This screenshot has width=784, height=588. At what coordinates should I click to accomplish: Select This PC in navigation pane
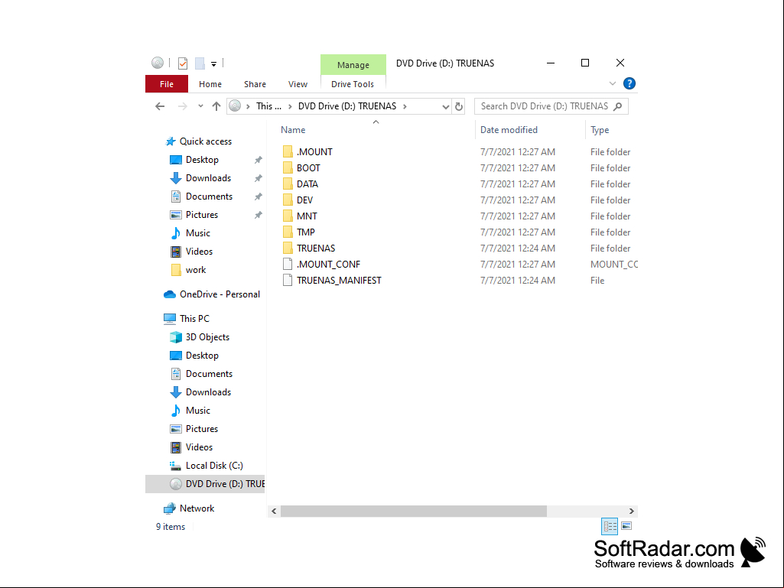194,319
